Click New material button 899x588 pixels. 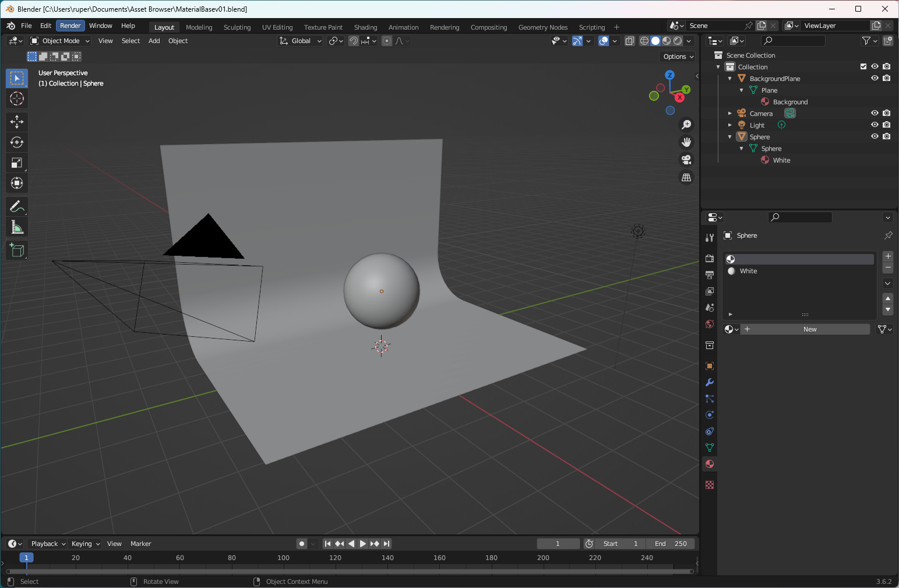tap(805, 329)
